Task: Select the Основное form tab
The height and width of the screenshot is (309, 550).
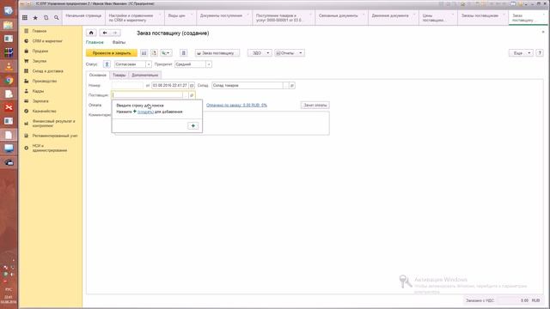Action: [97, 75]
